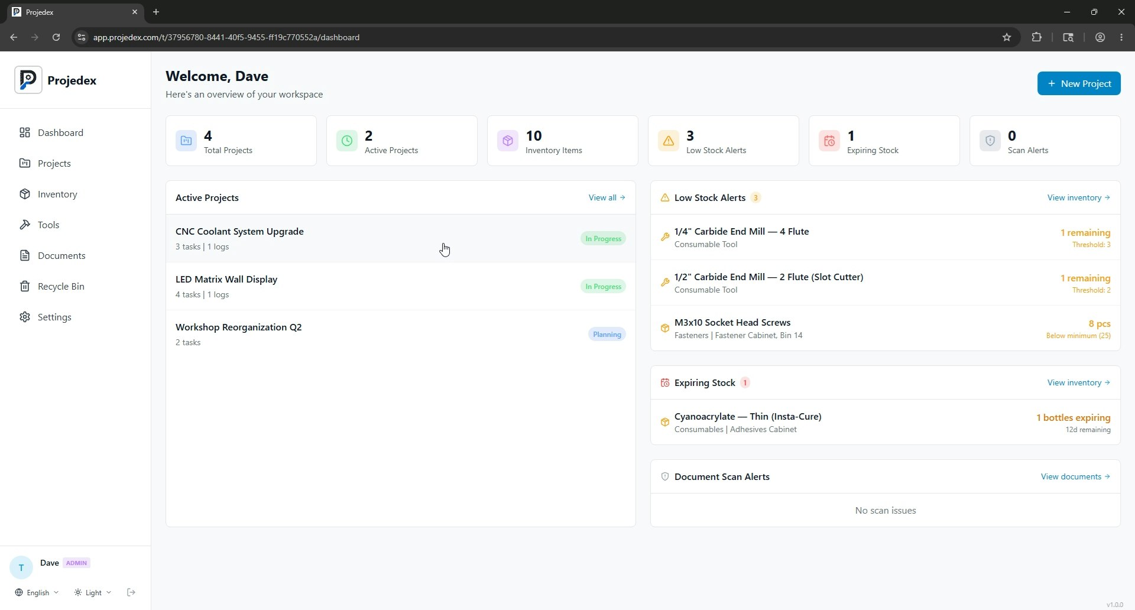Click View inventory link in Expiring Stock
Image resolution: width=1135 pixels, height=610 pixels.
[1079, 382]
